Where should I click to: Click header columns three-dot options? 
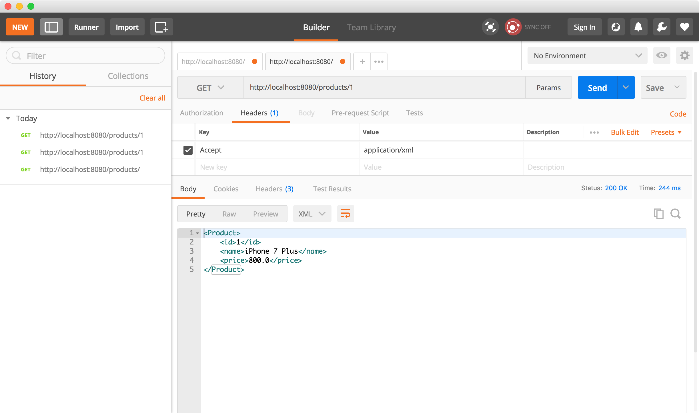point(594,132)
